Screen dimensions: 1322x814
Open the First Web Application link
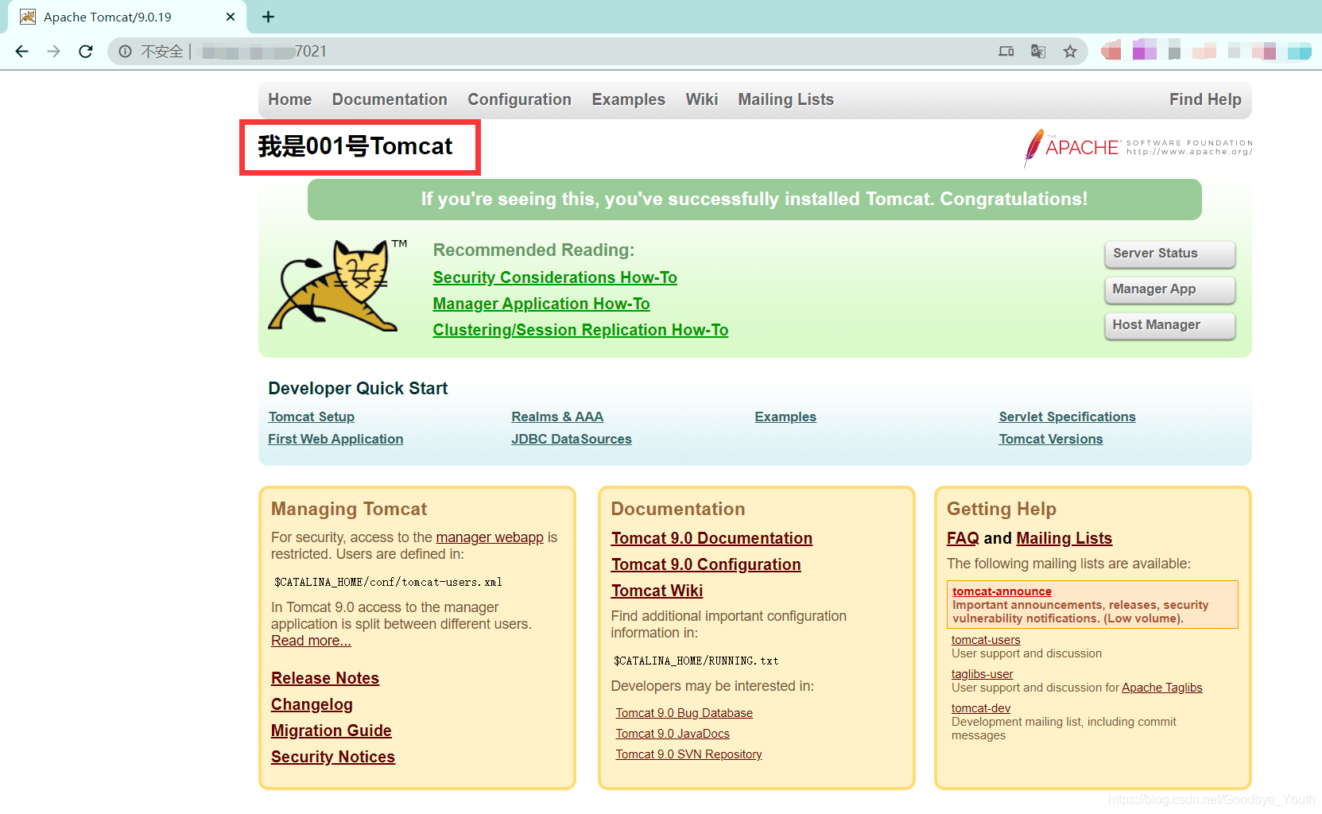click(x=335, y=439)
